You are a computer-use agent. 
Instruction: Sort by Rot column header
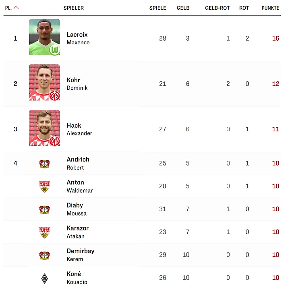coord(244,8)
